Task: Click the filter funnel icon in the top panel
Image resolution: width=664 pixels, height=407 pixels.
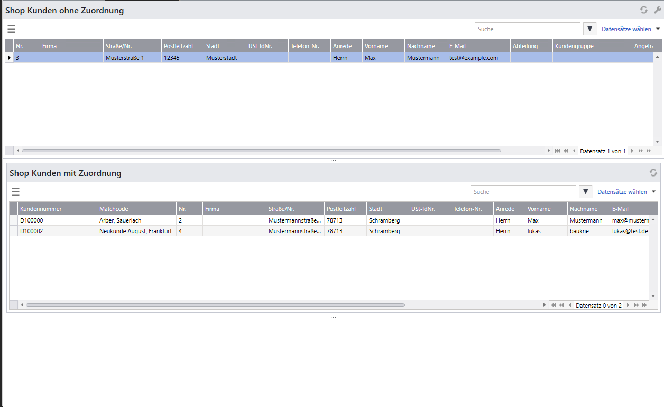Action: (589, 29)
